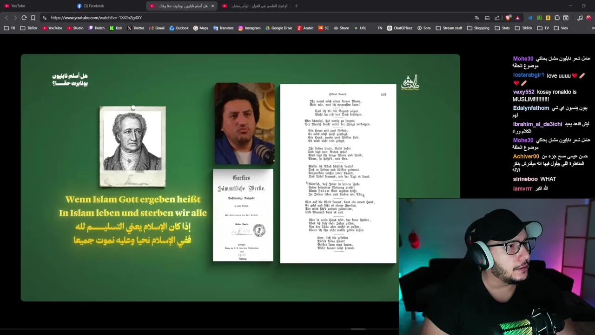This screenshot has height=335, width=595.
Task: Open the Google Drive bookmark
Action: (x=279, y=28)
